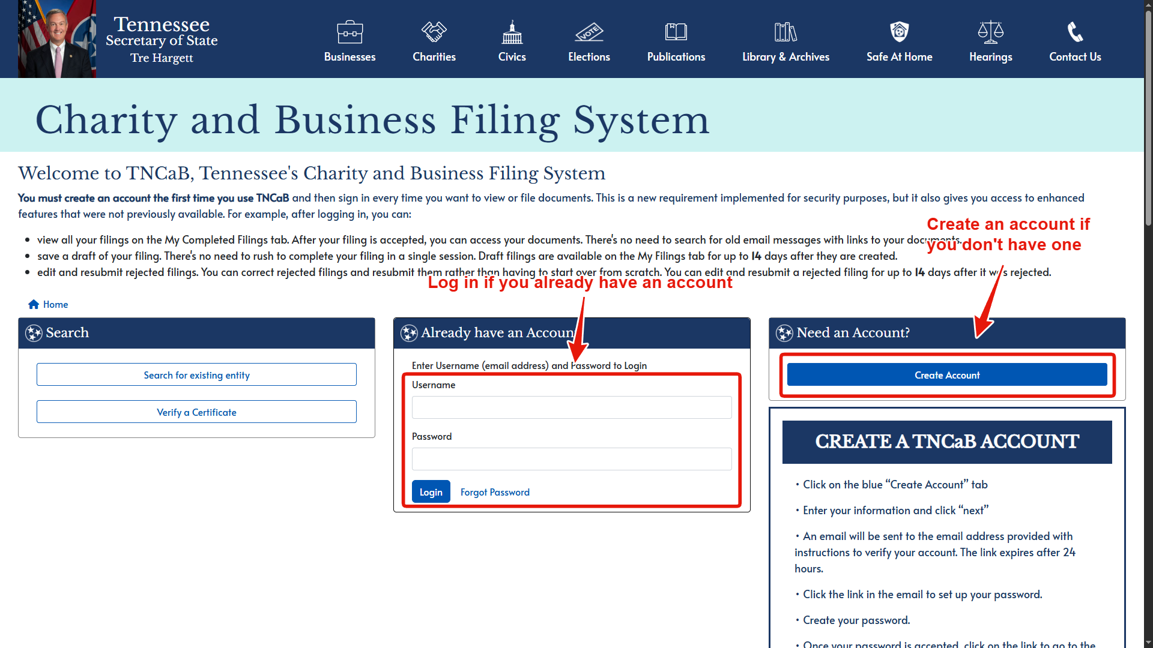Click the Secretary of State portrait photo
Screen dimensions: 1153x648
[57, 39]
